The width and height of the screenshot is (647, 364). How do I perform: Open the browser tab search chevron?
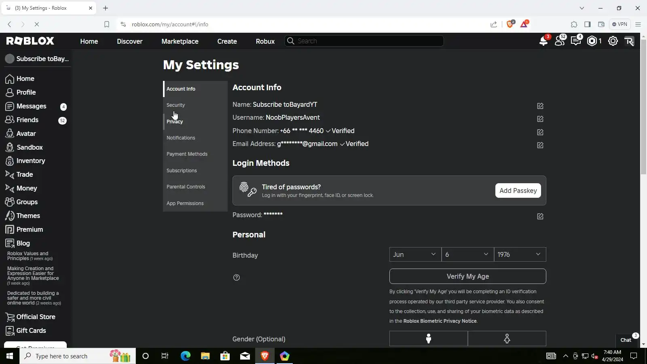[x=582, y=8]
